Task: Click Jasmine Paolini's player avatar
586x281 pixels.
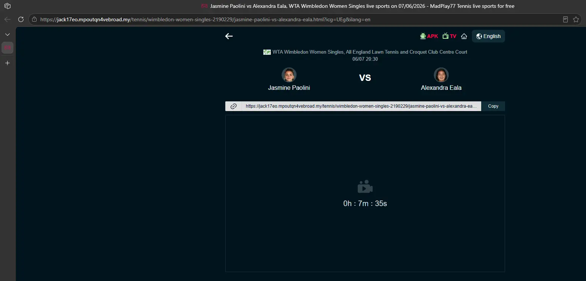Action: (x=289, y=75)
